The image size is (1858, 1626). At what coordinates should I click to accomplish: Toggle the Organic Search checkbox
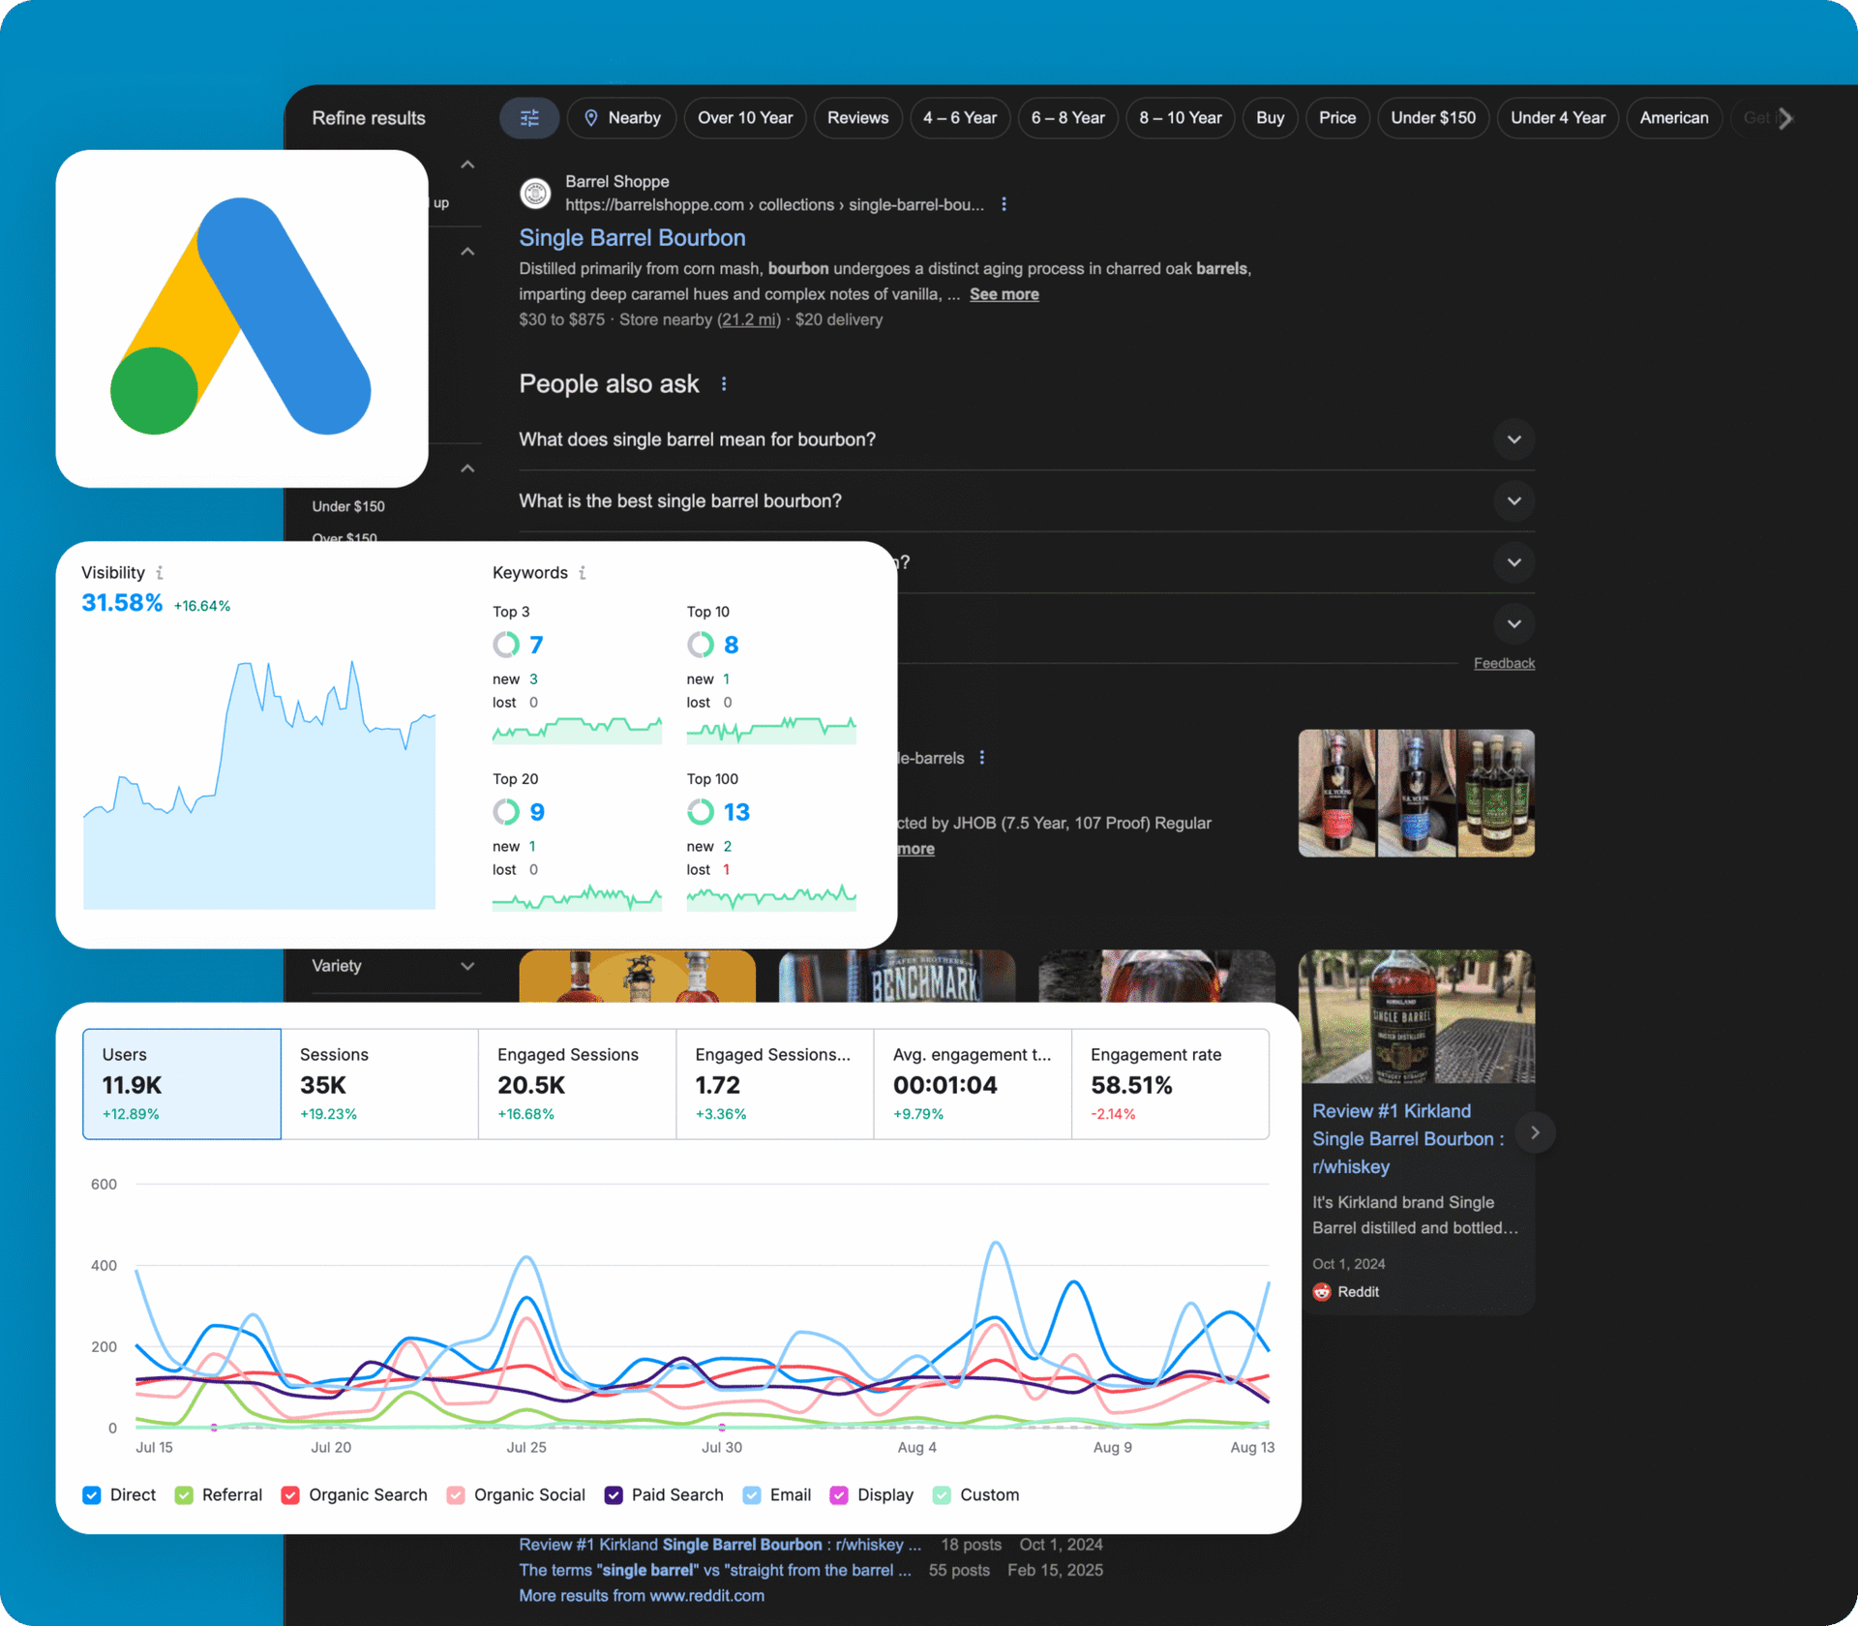tap(290, 1495)
